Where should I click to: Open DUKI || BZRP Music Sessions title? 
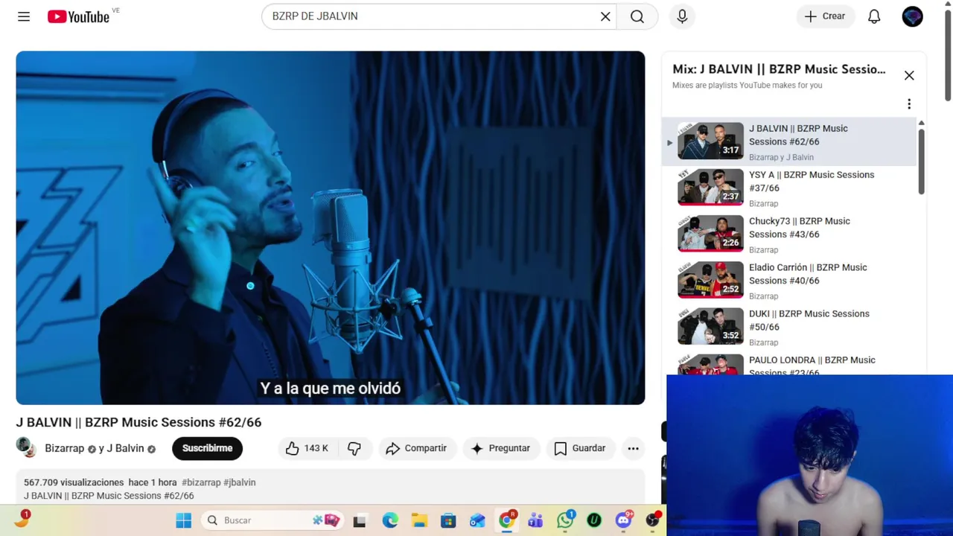pyautogui.click(x=809, y=320)
